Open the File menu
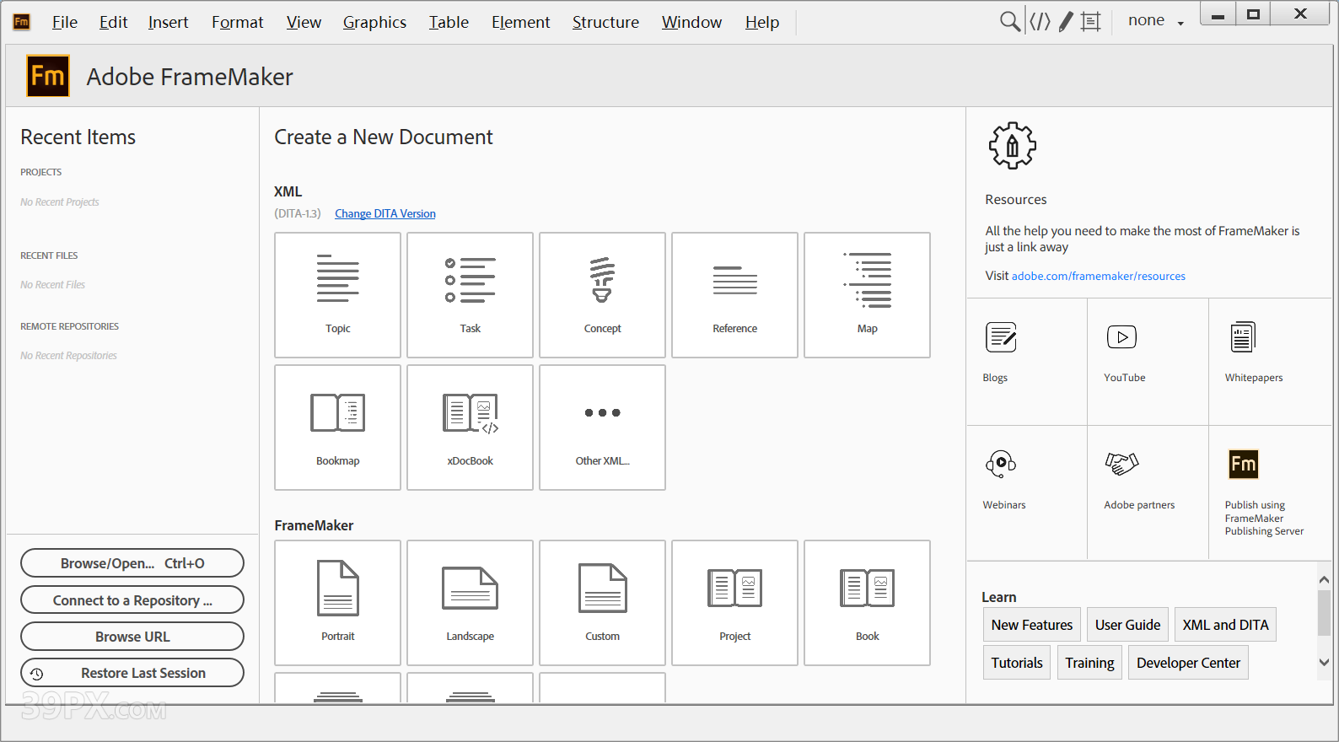 pos(65,22)
